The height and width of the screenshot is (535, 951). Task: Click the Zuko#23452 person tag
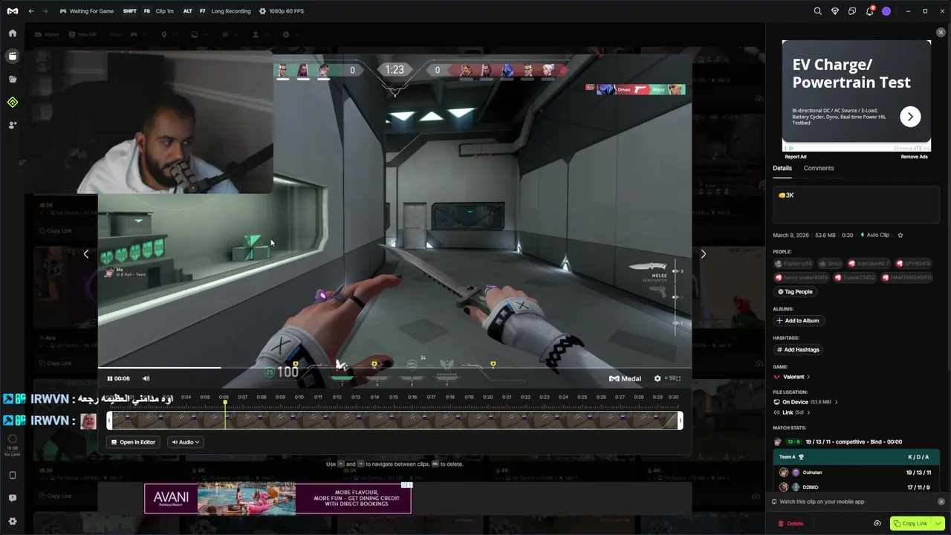pyautogui.click(x=854, y=278)
